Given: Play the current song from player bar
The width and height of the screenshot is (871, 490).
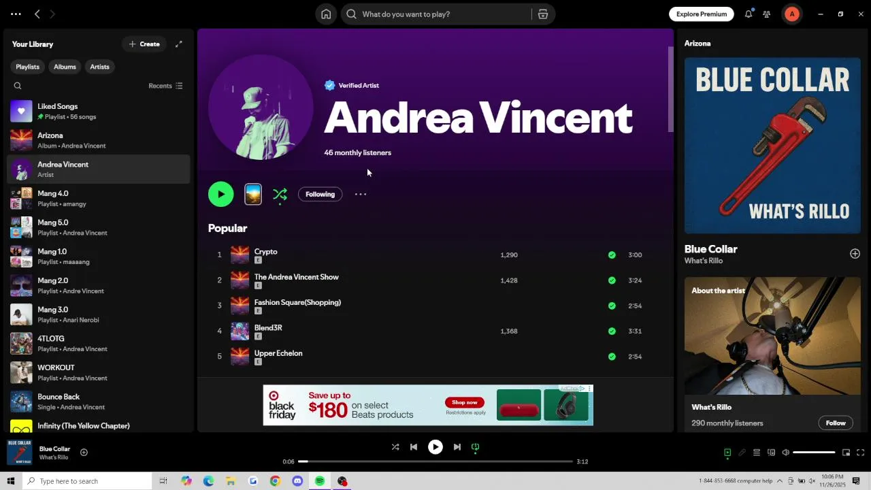Looking at the screenshot, I should pyautogui.click(x=435, y=447).
